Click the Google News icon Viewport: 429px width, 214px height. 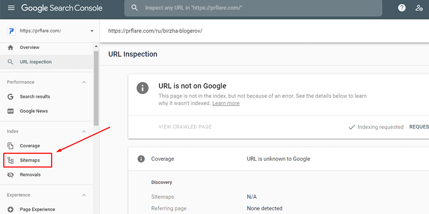coord(10,111)
